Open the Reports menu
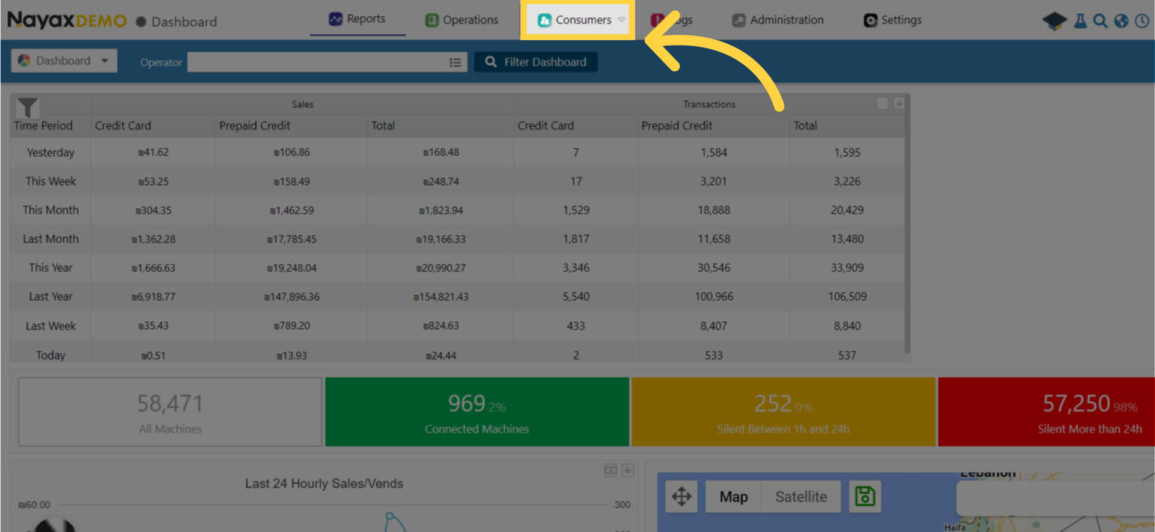The width and height of the screenshot is (1155, 532). [358, 19]
